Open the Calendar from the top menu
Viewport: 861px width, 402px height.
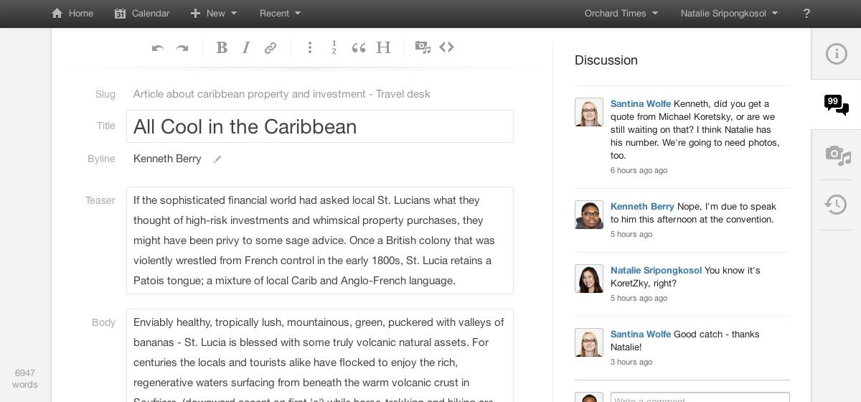pyautogui.click(x=142, y=13)
